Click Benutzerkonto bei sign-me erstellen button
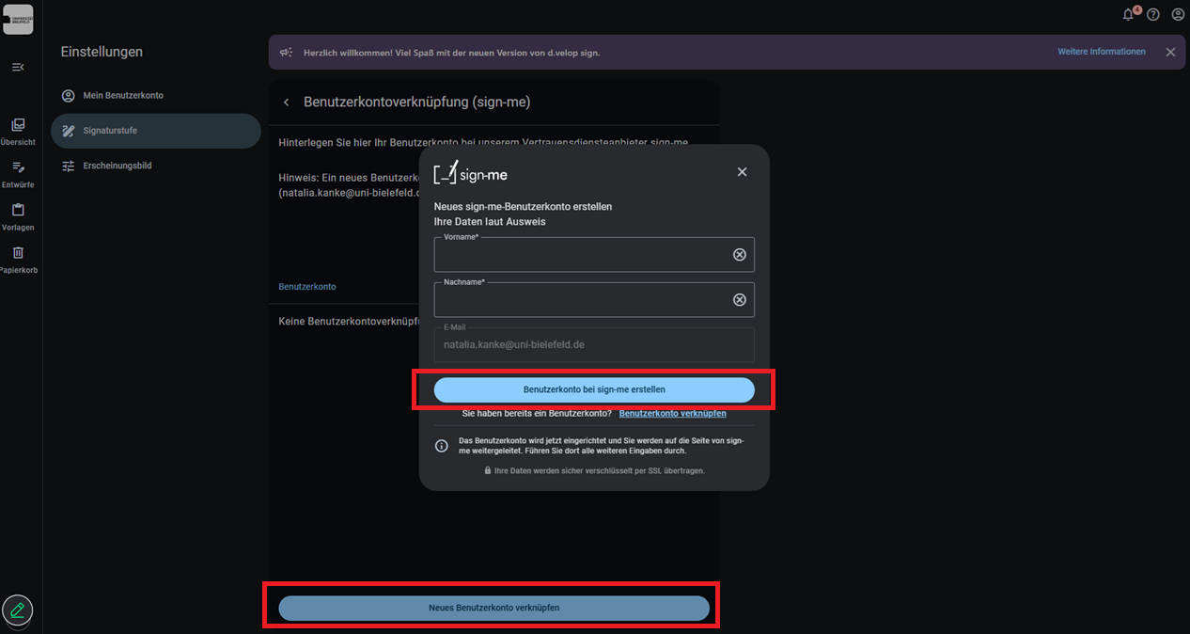This screenshot has width=1190, height=634. click(x=593, y=389)
